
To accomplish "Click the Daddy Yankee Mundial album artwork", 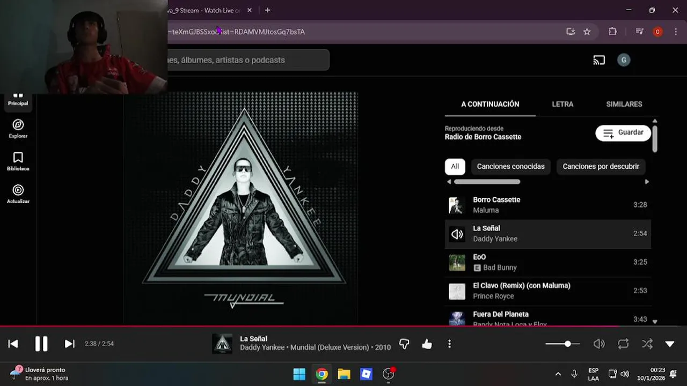I will point(241,208).
